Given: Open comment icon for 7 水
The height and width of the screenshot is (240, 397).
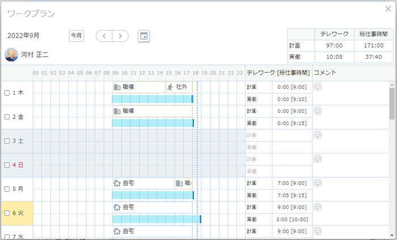Looking at the screenshot, I should (318, 231).
